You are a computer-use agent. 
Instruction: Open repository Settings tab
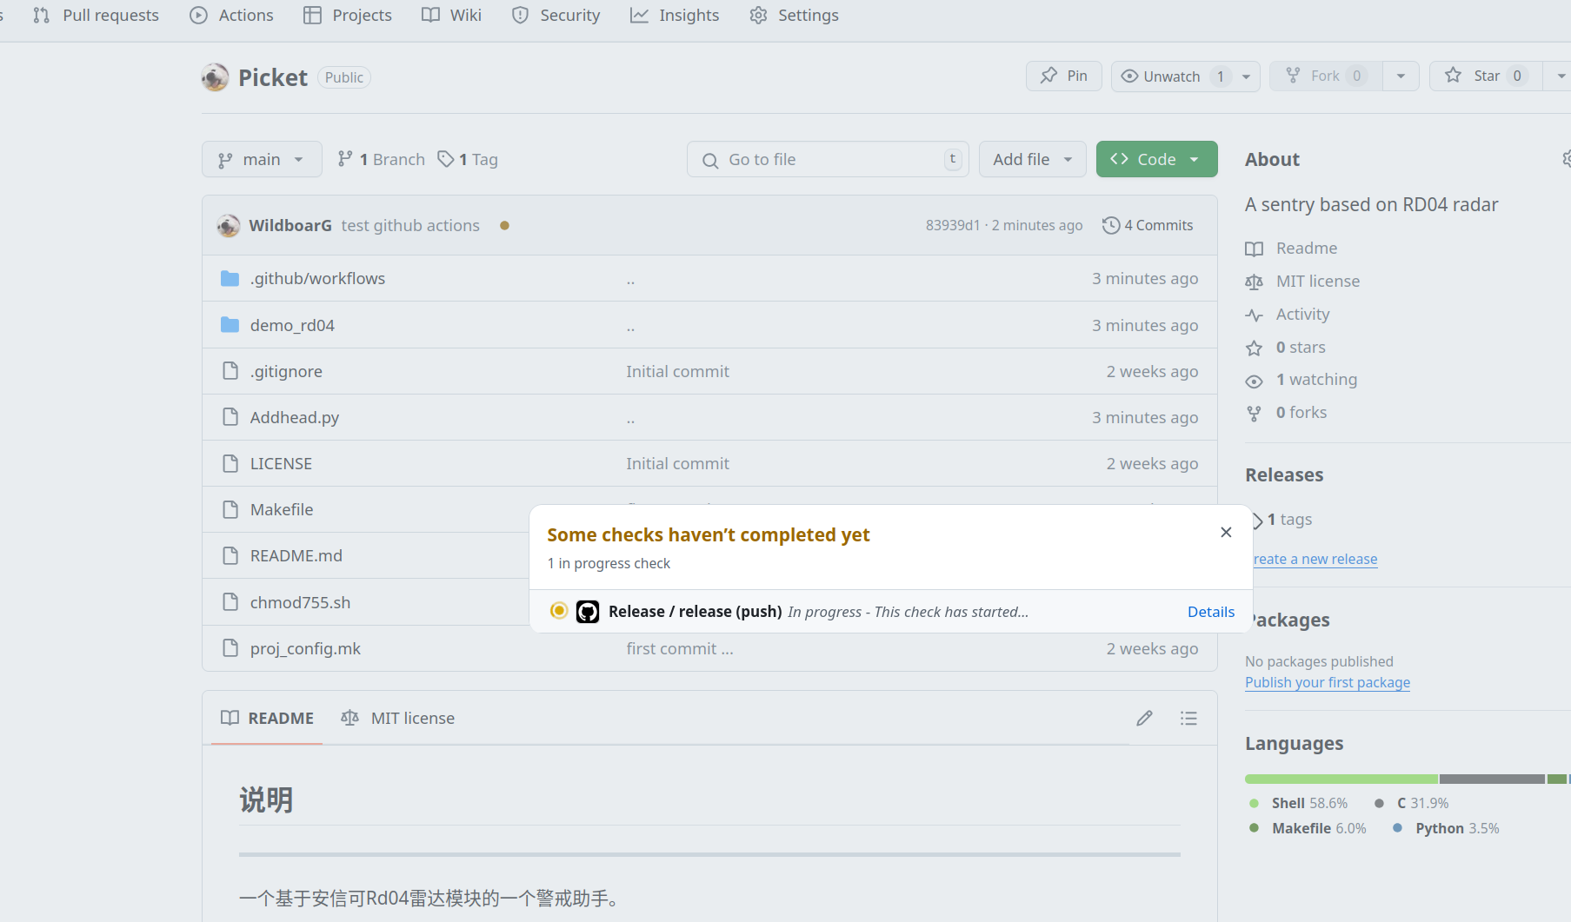click(x=794, y=16)
